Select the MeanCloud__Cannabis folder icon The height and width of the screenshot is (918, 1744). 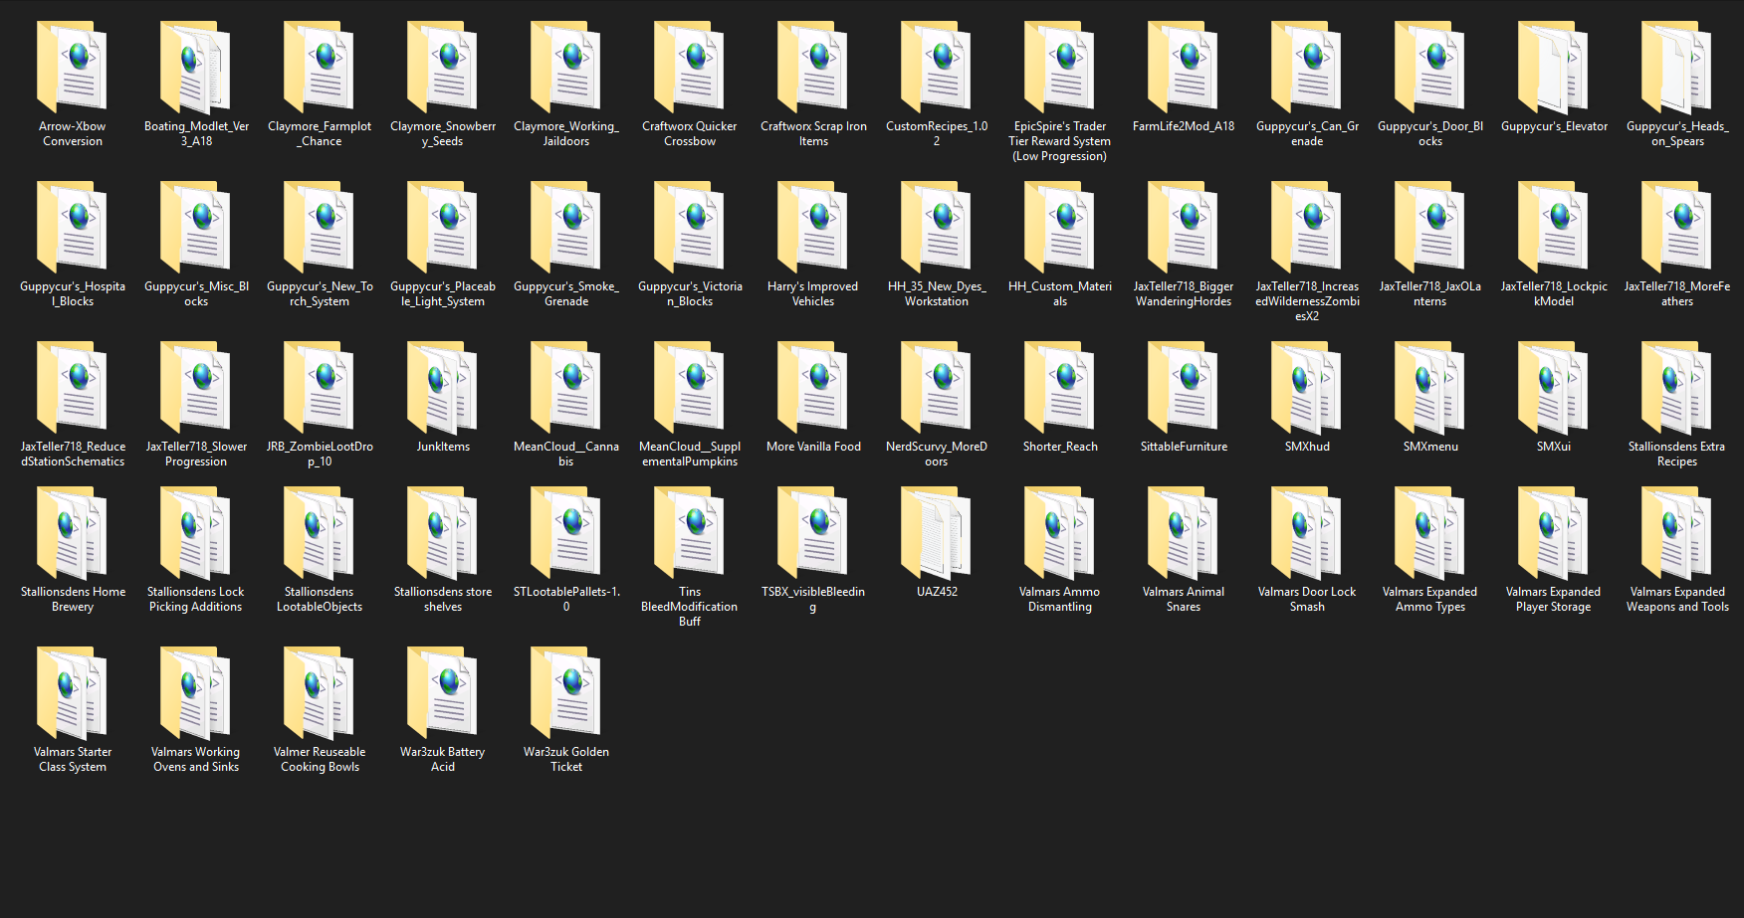(x=566, y=388)
